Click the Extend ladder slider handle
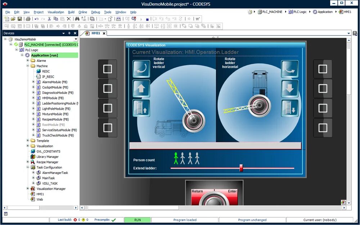 coord(241,168)
